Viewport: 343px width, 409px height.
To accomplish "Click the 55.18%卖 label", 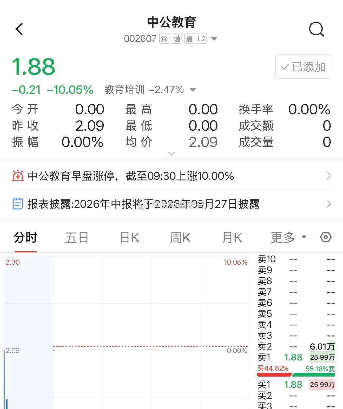I will 320,369.
